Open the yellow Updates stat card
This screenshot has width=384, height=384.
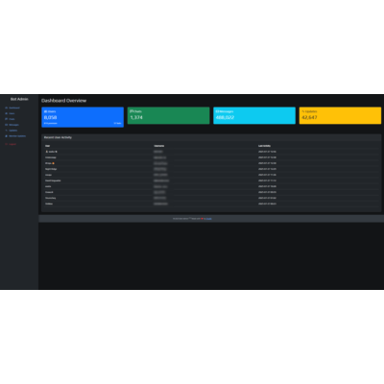click(x=340, y=115)
